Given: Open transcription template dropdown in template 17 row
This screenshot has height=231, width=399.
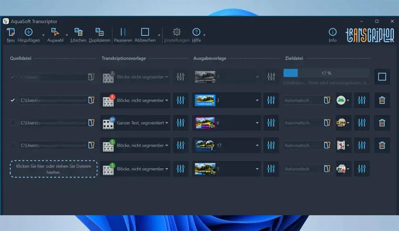Looking at the screenshot, I should tap(136, 145).
